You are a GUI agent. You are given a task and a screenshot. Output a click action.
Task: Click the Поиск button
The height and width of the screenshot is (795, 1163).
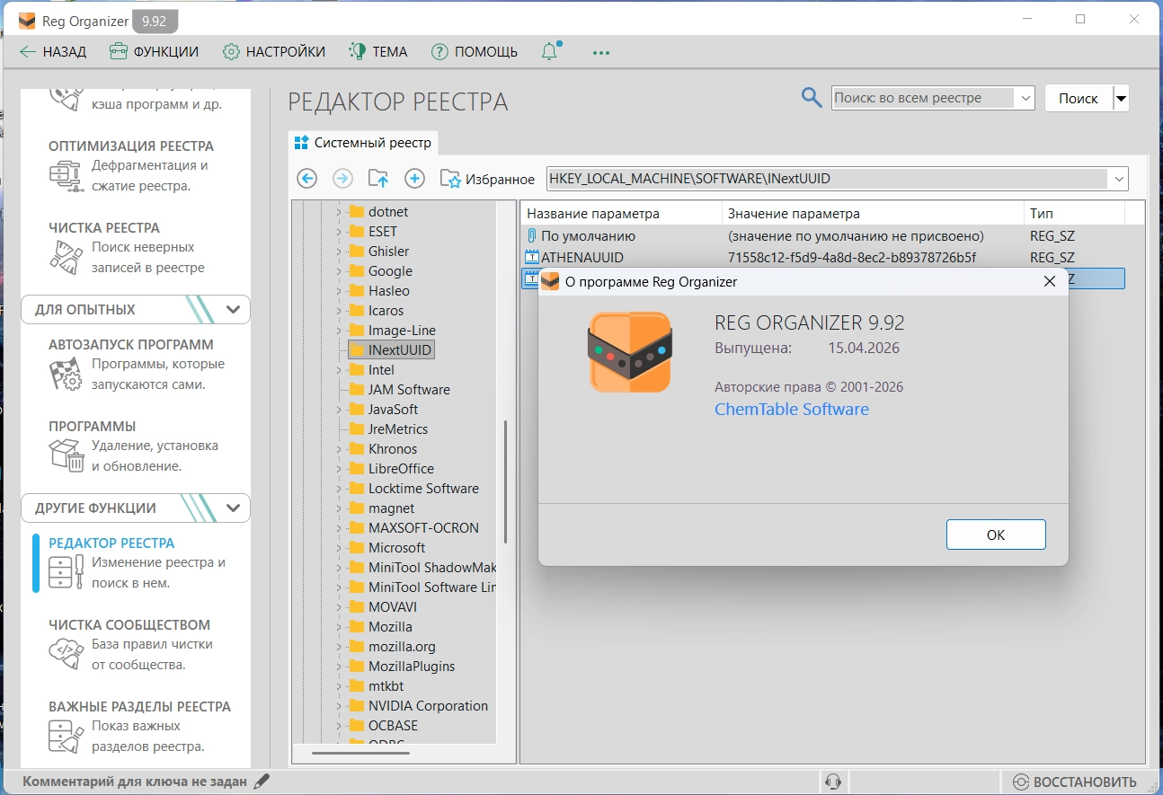[1079, 99]
